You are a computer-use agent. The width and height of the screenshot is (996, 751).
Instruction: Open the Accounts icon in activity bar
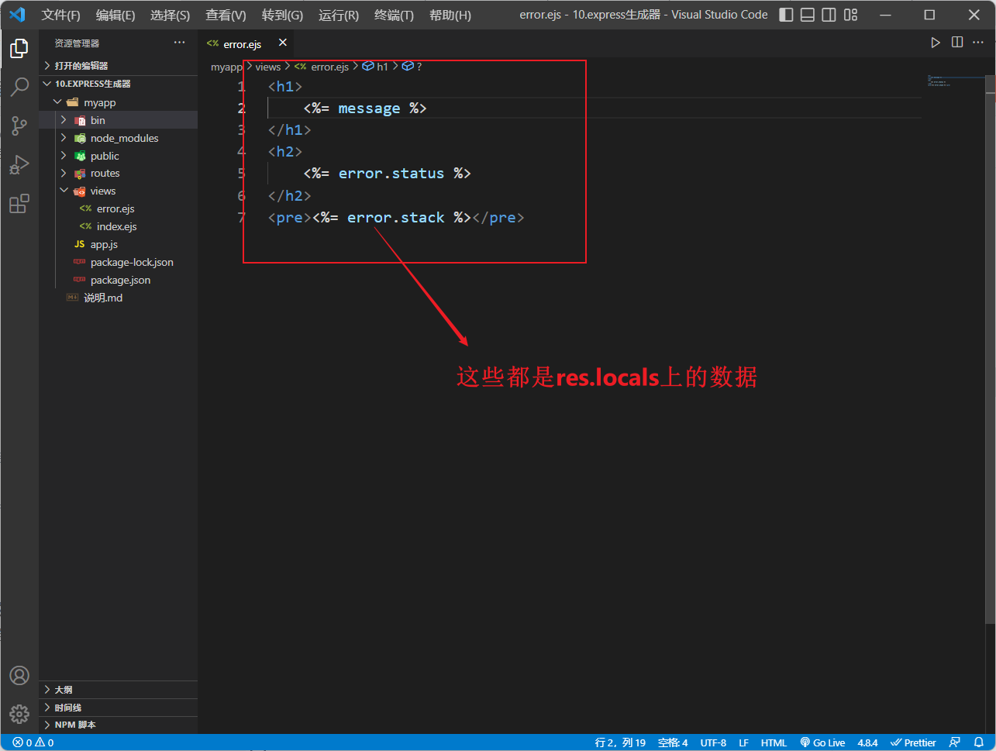tap(19, 675)
